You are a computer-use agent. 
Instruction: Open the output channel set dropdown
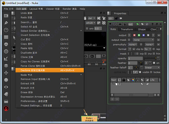click(x=129, y=35)
